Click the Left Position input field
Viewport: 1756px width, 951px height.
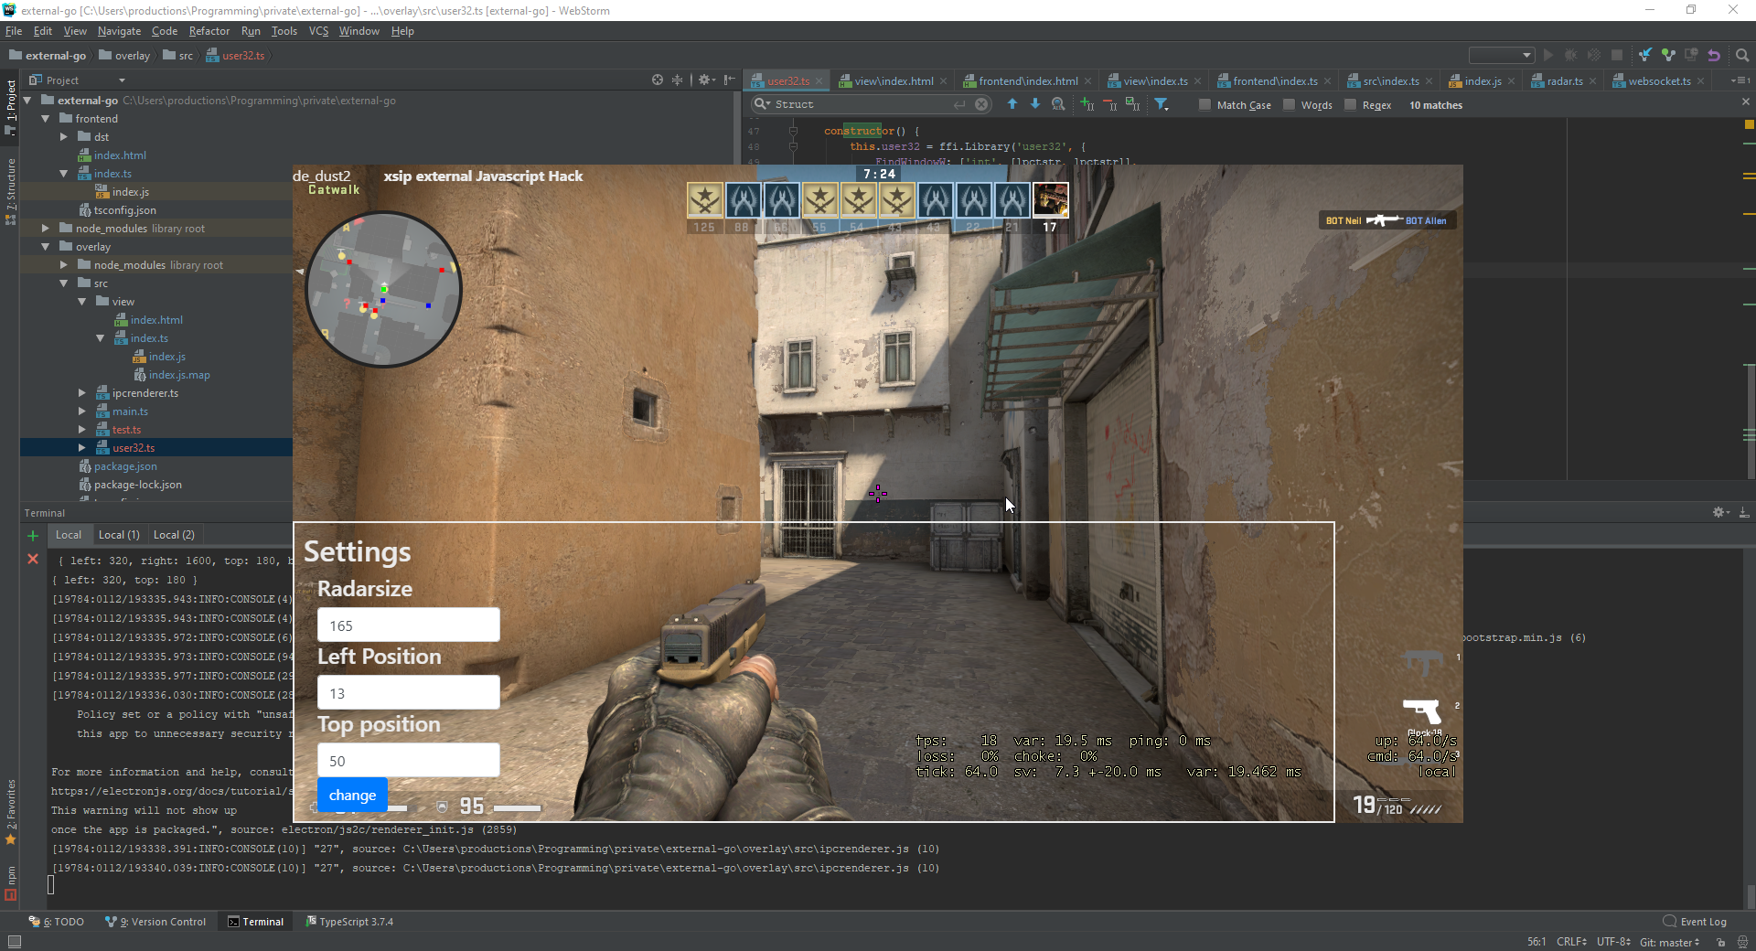408,692
